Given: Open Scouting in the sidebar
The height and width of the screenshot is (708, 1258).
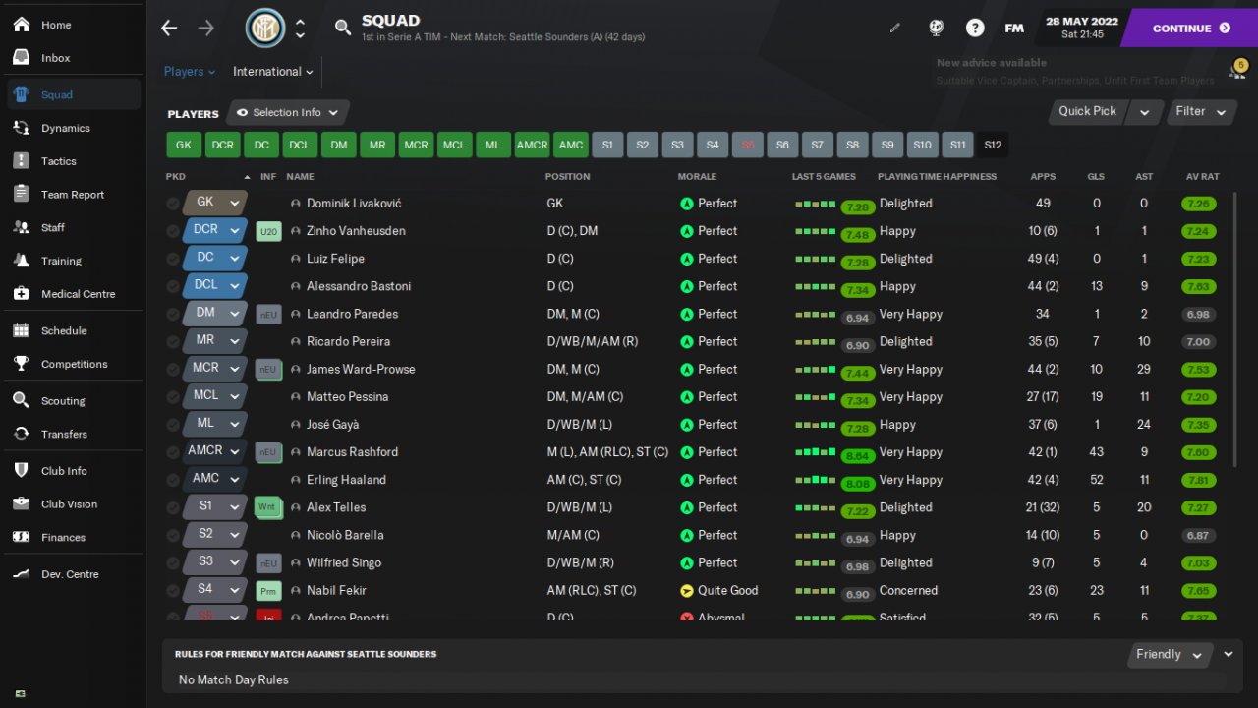Looking at the screenshot, I should (74, 401).
